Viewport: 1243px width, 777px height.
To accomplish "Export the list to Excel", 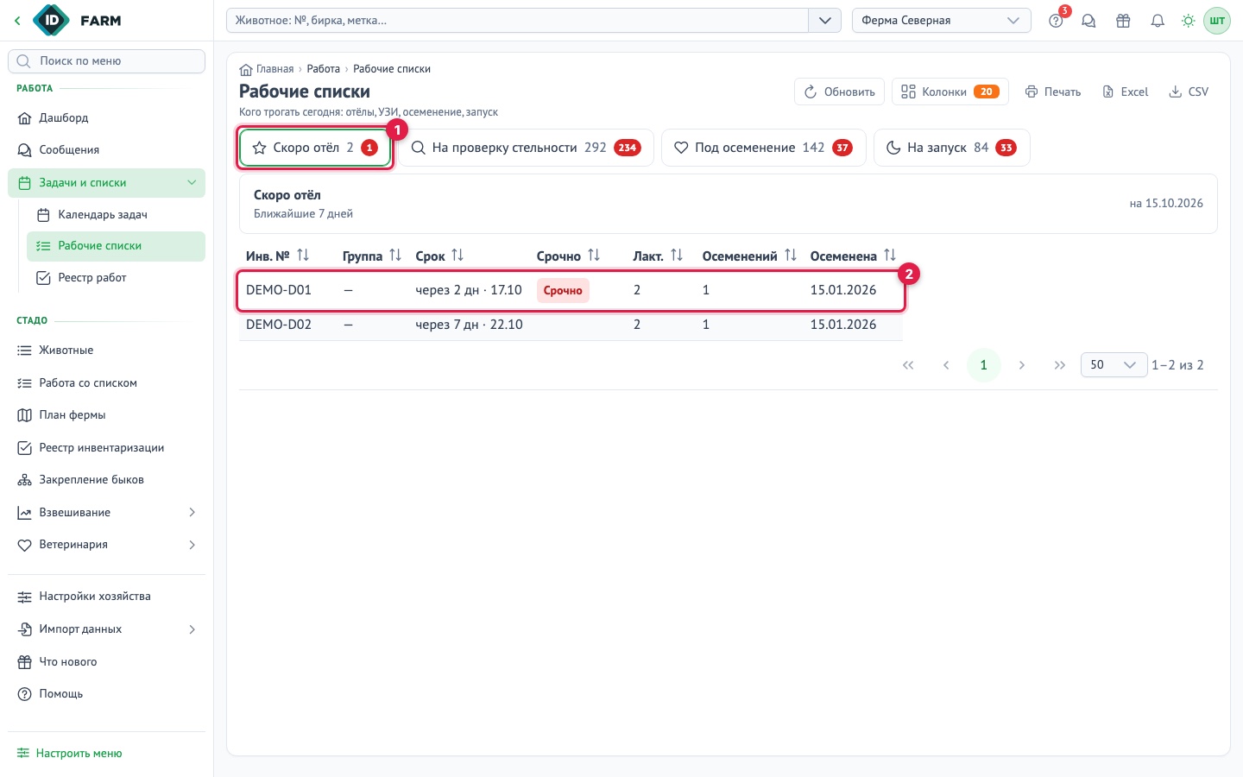I will (1126, 92).
